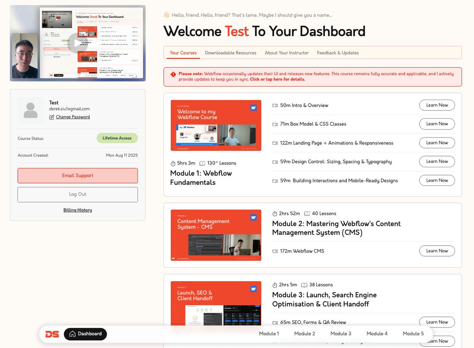This screenshot has width=474, height=348.
Task: Click Module 3: Launch, Search Engine Optimisation title
Action: coord(324,299)
